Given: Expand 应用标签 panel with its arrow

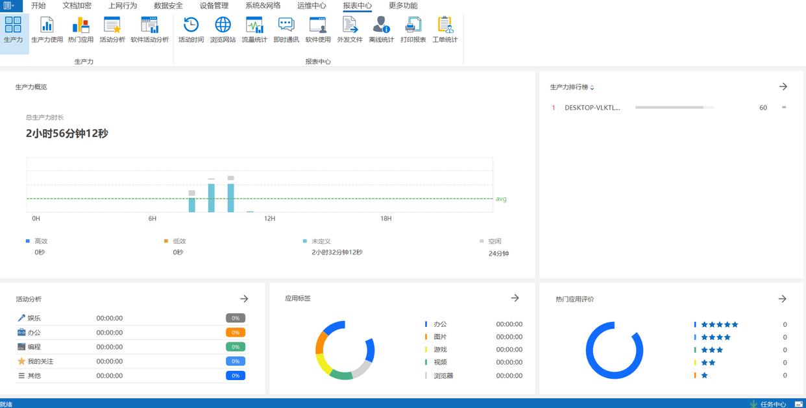Looking at the screenshot, I should point(515,298).
